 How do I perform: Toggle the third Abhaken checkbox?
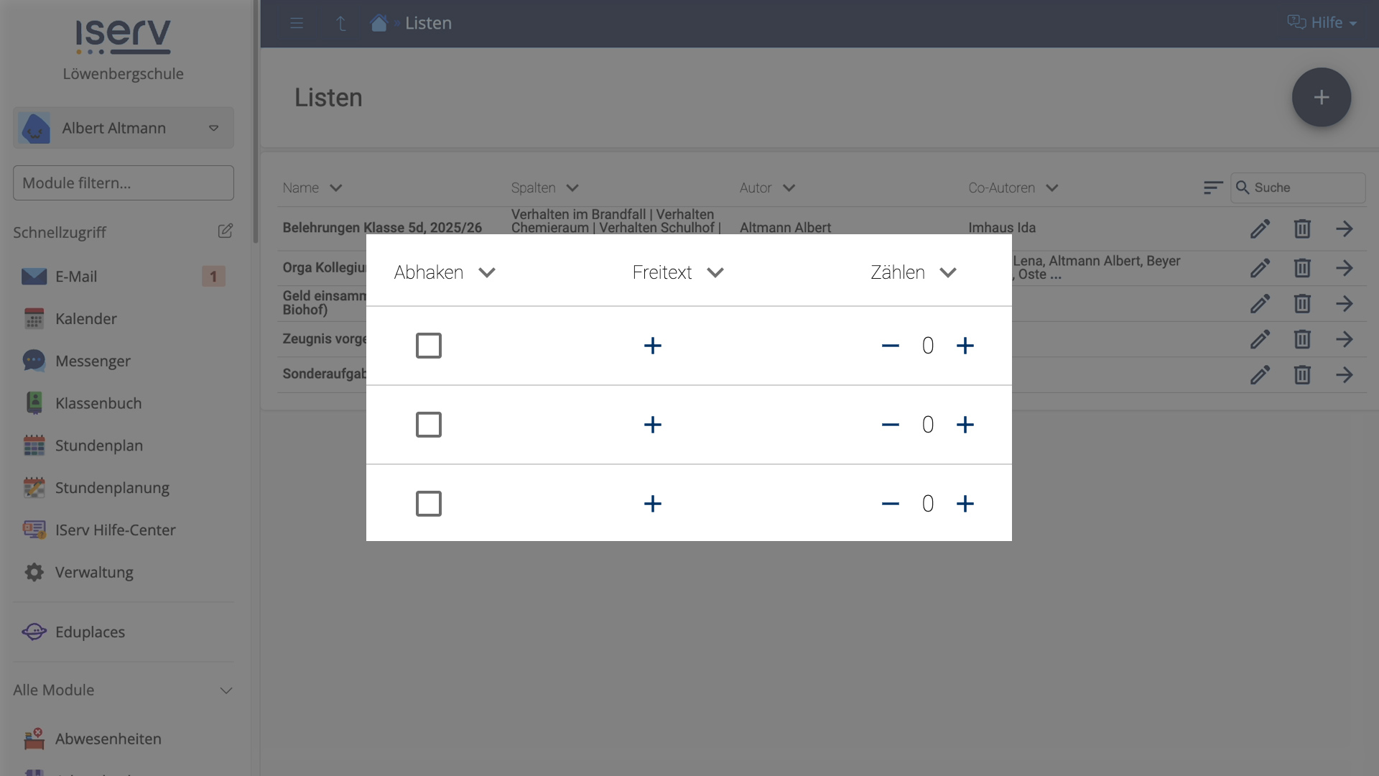pos(429,504)
